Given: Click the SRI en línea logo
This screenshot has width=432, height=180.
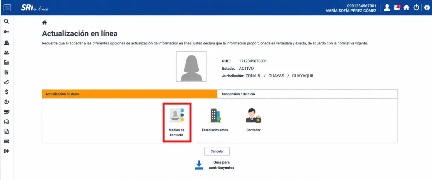Looking at the screenshot, I should coord(35,8).
